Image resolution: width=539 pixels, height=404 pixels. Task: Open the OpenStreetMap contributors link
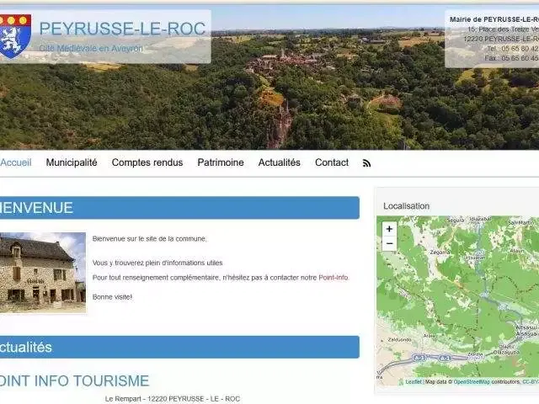pos(472,382)
